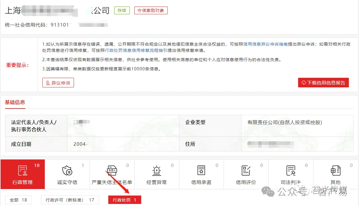The height and width of the screenshot is (206, 359).
Task: Click 下载信用信息报告 red button
Action: pyautogui.click(x=323, y=83)
